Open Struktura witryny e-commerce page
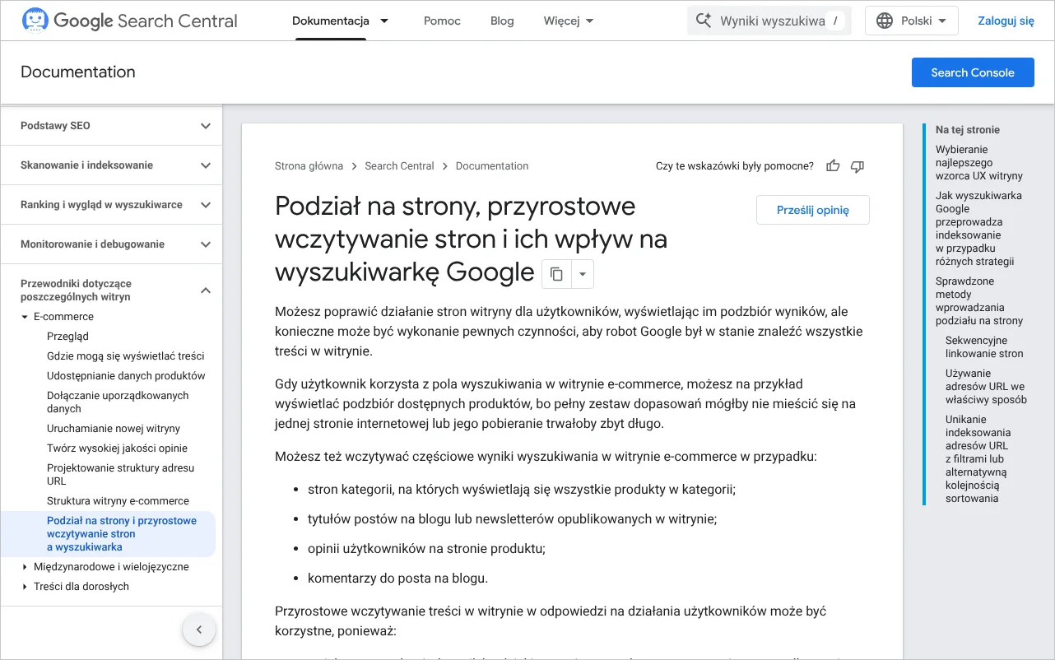Image resolution: width=1055 pixels, height=660 pixels. pyautogui.click(x=118, y=501)
